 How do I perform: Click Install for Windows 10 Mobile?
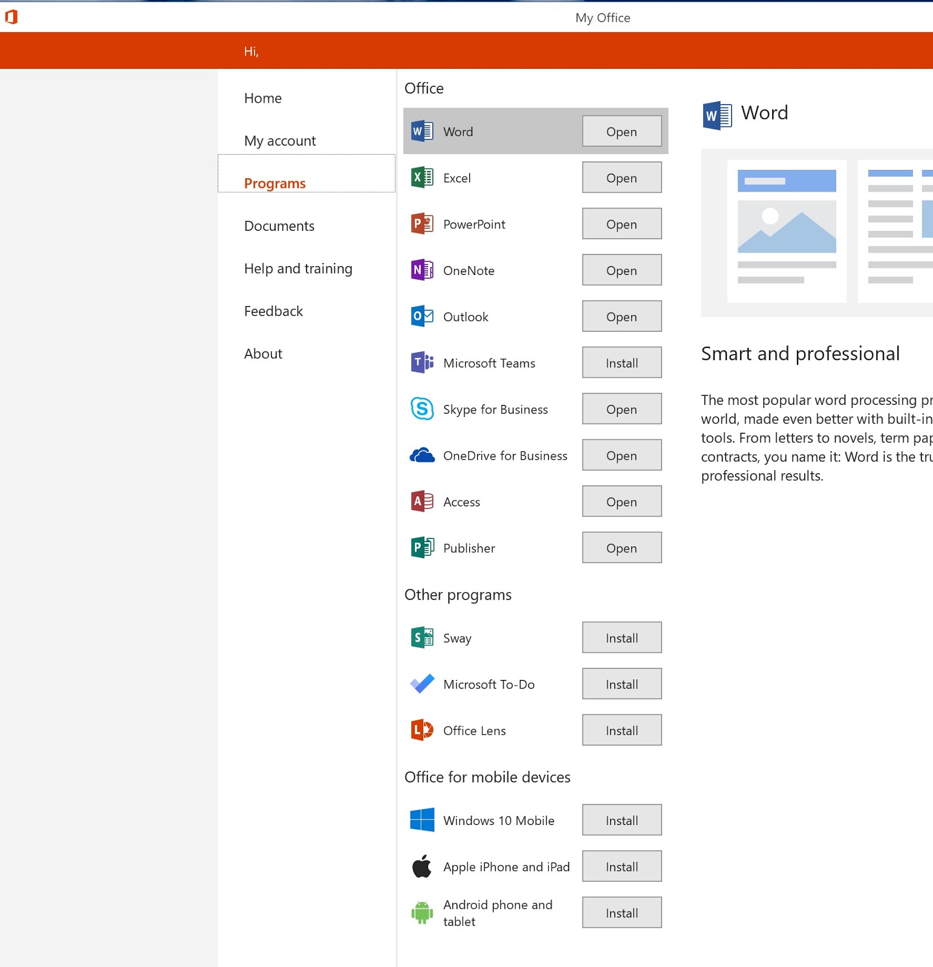click(x=622, y=820)
